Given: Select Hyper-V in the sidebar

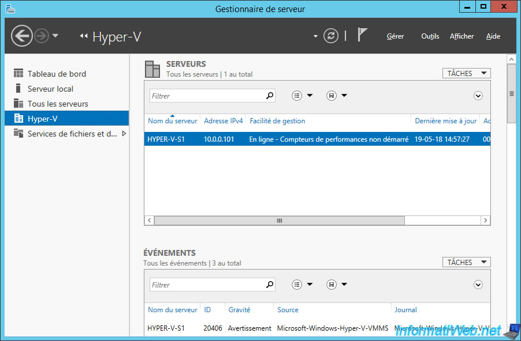Looking at the screenshot, I should pyautogui.click(x=67, y=118).
